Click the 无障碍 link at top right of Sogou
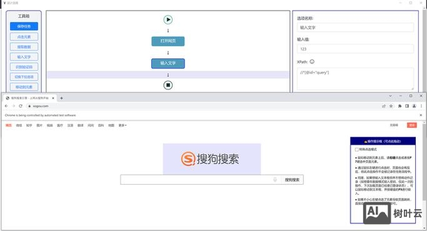This screenshot has width=427, height=231. click(x=394, y=125)
